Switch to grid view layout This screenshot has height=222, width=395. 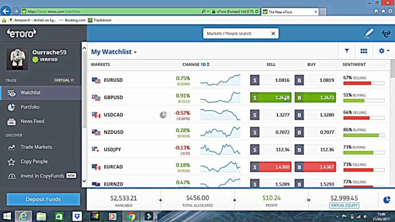(x=364, y=51)
